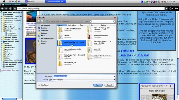179x100 pixels.
Task: Open the DVD Producer tree item
Action: click(12, 35)
